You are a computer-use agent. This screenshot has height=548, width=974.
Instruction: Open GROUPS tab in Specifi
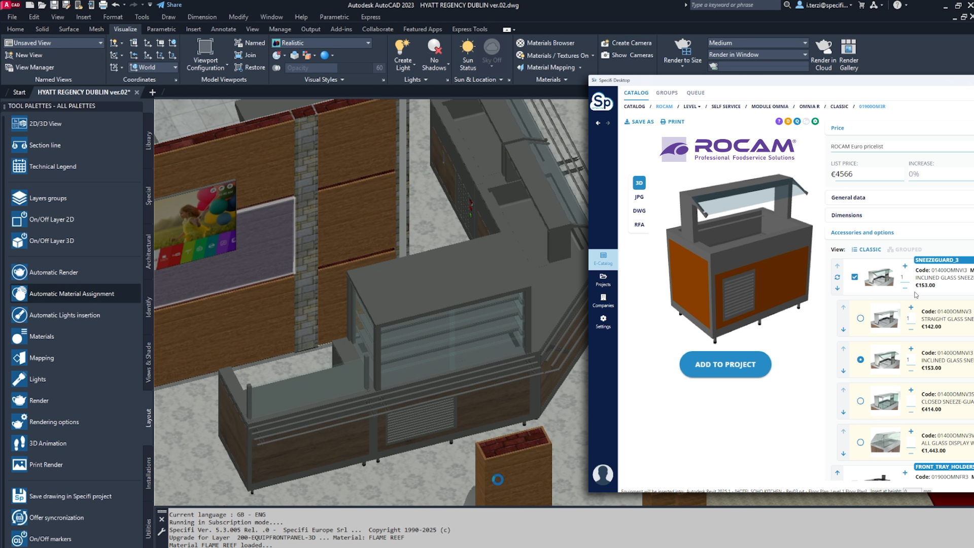click(x=667, y=92)
